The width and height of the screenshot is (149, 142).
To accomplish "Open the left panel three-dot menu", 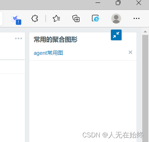I will [x=19, y=38].
